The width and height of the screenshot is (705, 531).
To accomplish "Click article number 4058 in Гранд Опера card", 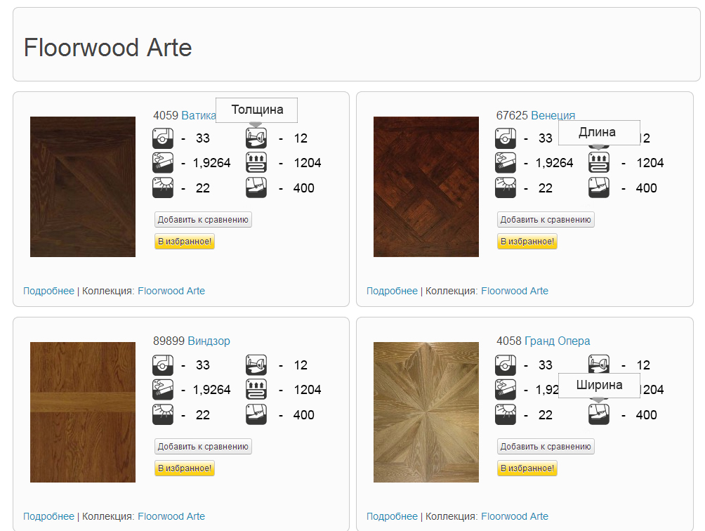I will pos(509,341).
